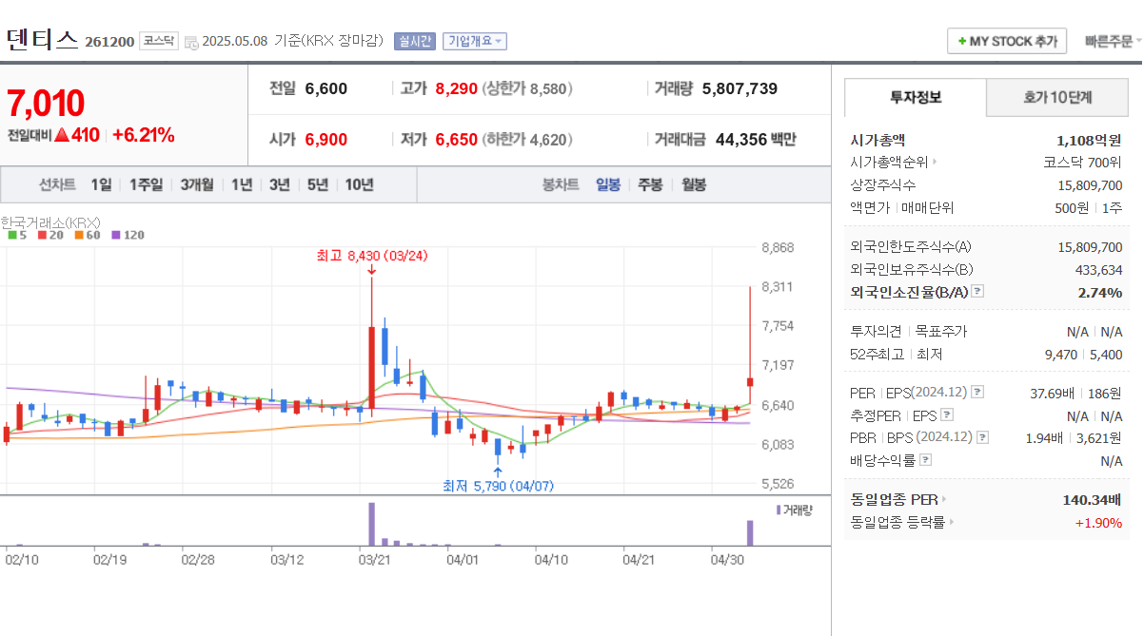
Task: Click the 코스닥 700위 ranking value
Action: tap(1083, 163)
